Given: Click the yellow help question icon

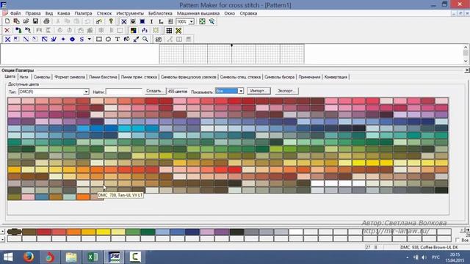Looking at the screenshot, I should (x=111, y=21).
